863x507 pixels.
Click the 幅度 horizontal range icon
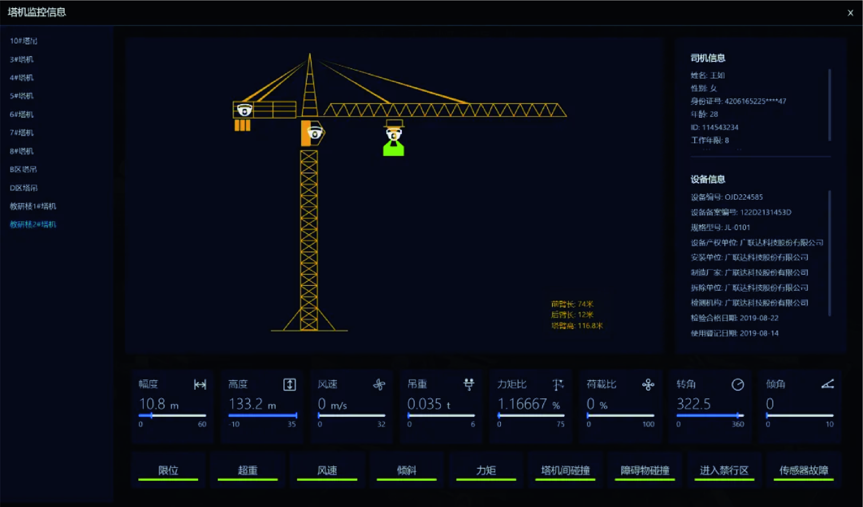click(x=200, y=385)
